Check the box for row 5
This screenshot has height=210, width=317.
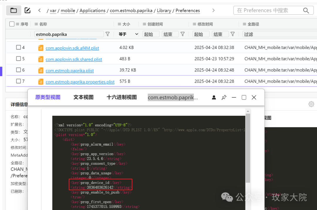18,59
